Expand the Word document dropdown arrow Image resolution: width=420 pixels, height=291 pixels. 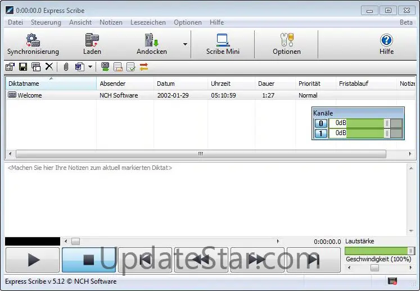tap(91, 67)
